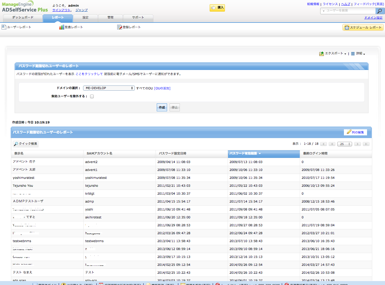Open the ME-DEVELOP domain dropdown
385x285 pixels.
click(x=109, y=88)
